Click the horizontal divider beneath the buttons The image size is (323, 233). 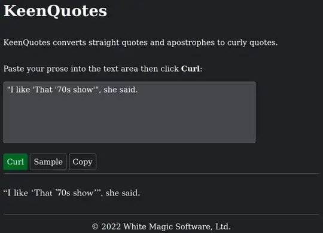[x=161, y=173]
